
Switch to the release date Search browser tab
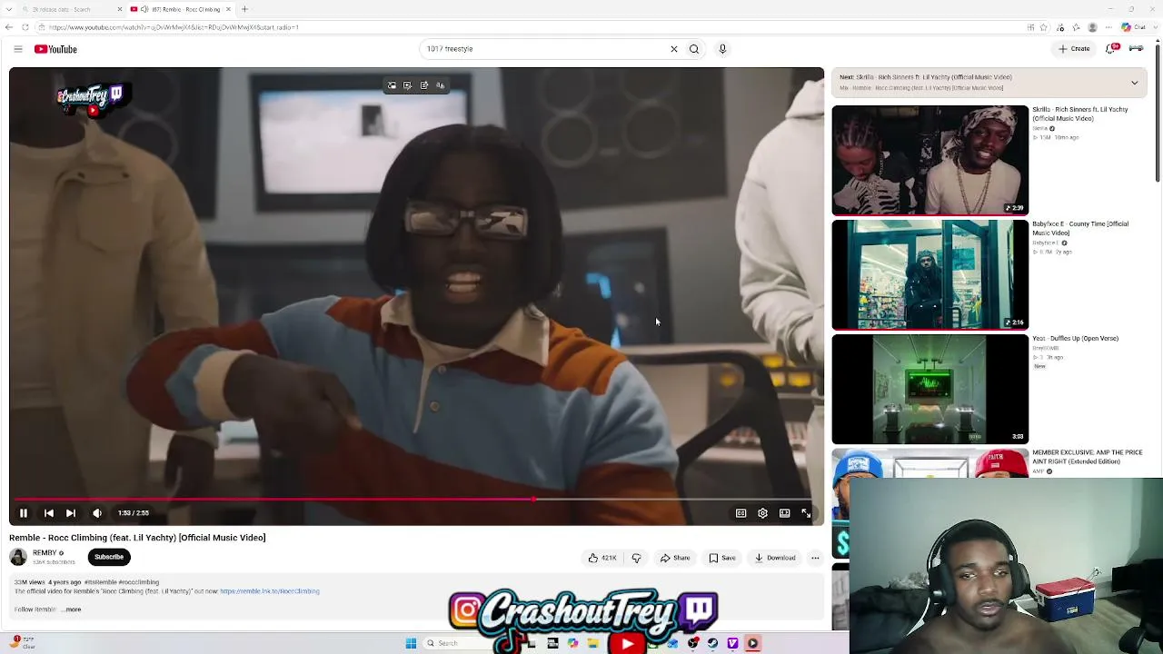[x=70, y=9]
